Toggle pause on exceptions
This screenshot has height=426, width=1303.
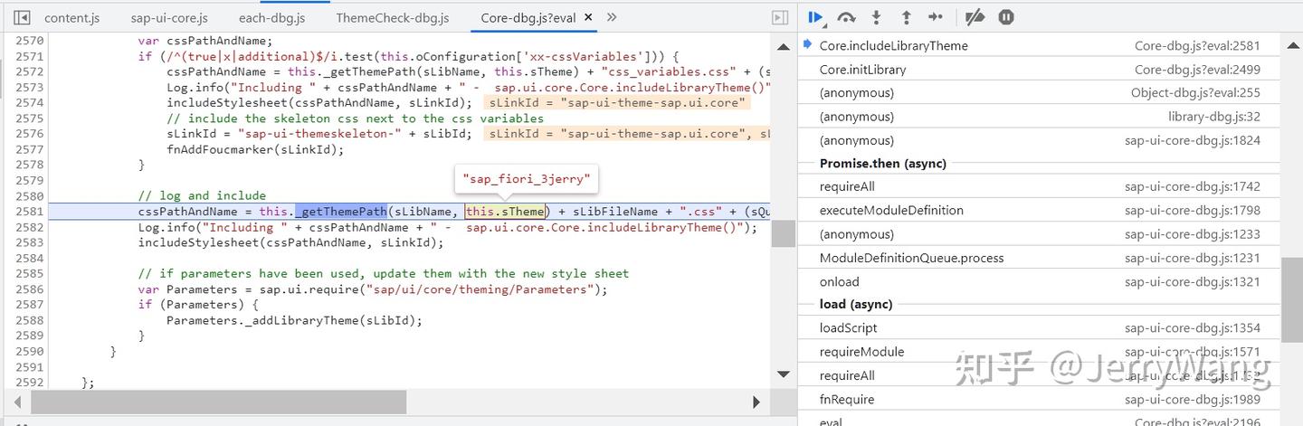coord(1005,17)
